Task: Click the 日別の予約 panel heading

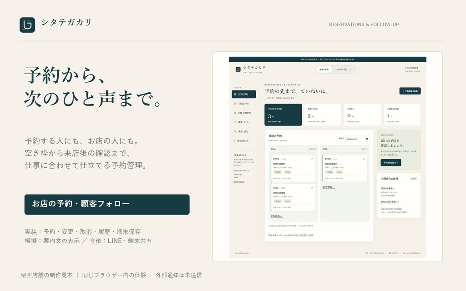Action: pyautogui.click(x=275, y=136)
